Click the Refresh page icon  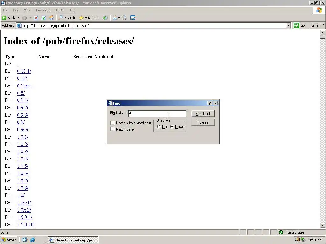(44, 18)
